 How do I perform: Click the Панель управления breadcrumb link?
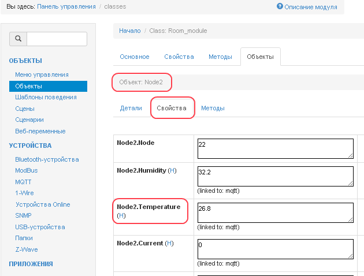pos(66,6)
